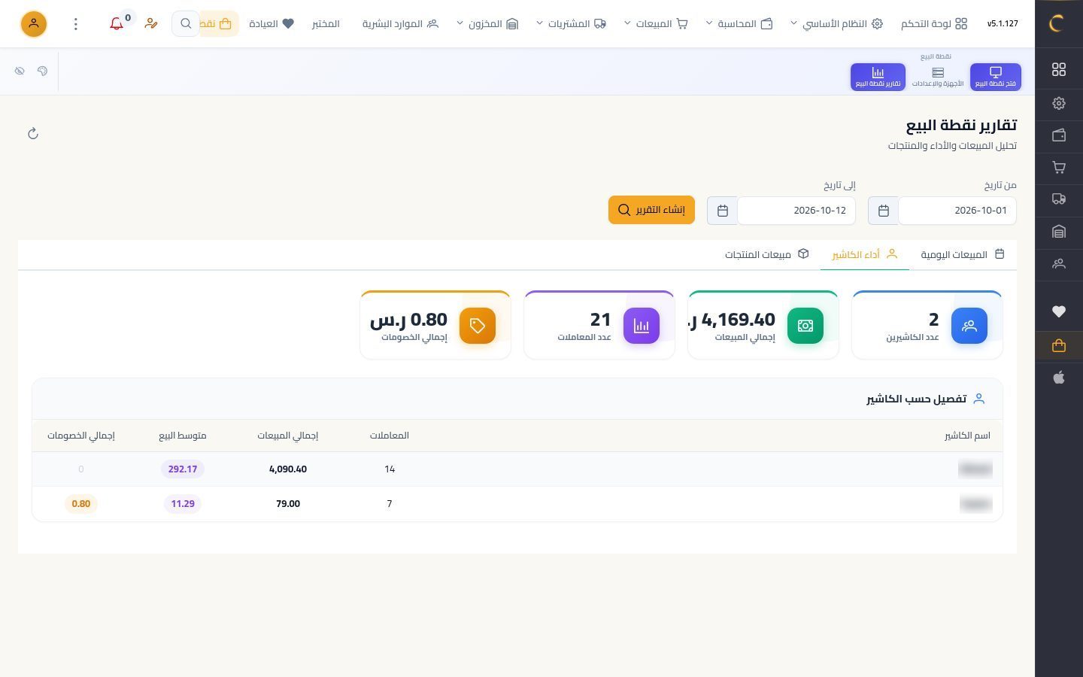
Task: Click the إنشاء التقرير button
Action: point(651,210)
